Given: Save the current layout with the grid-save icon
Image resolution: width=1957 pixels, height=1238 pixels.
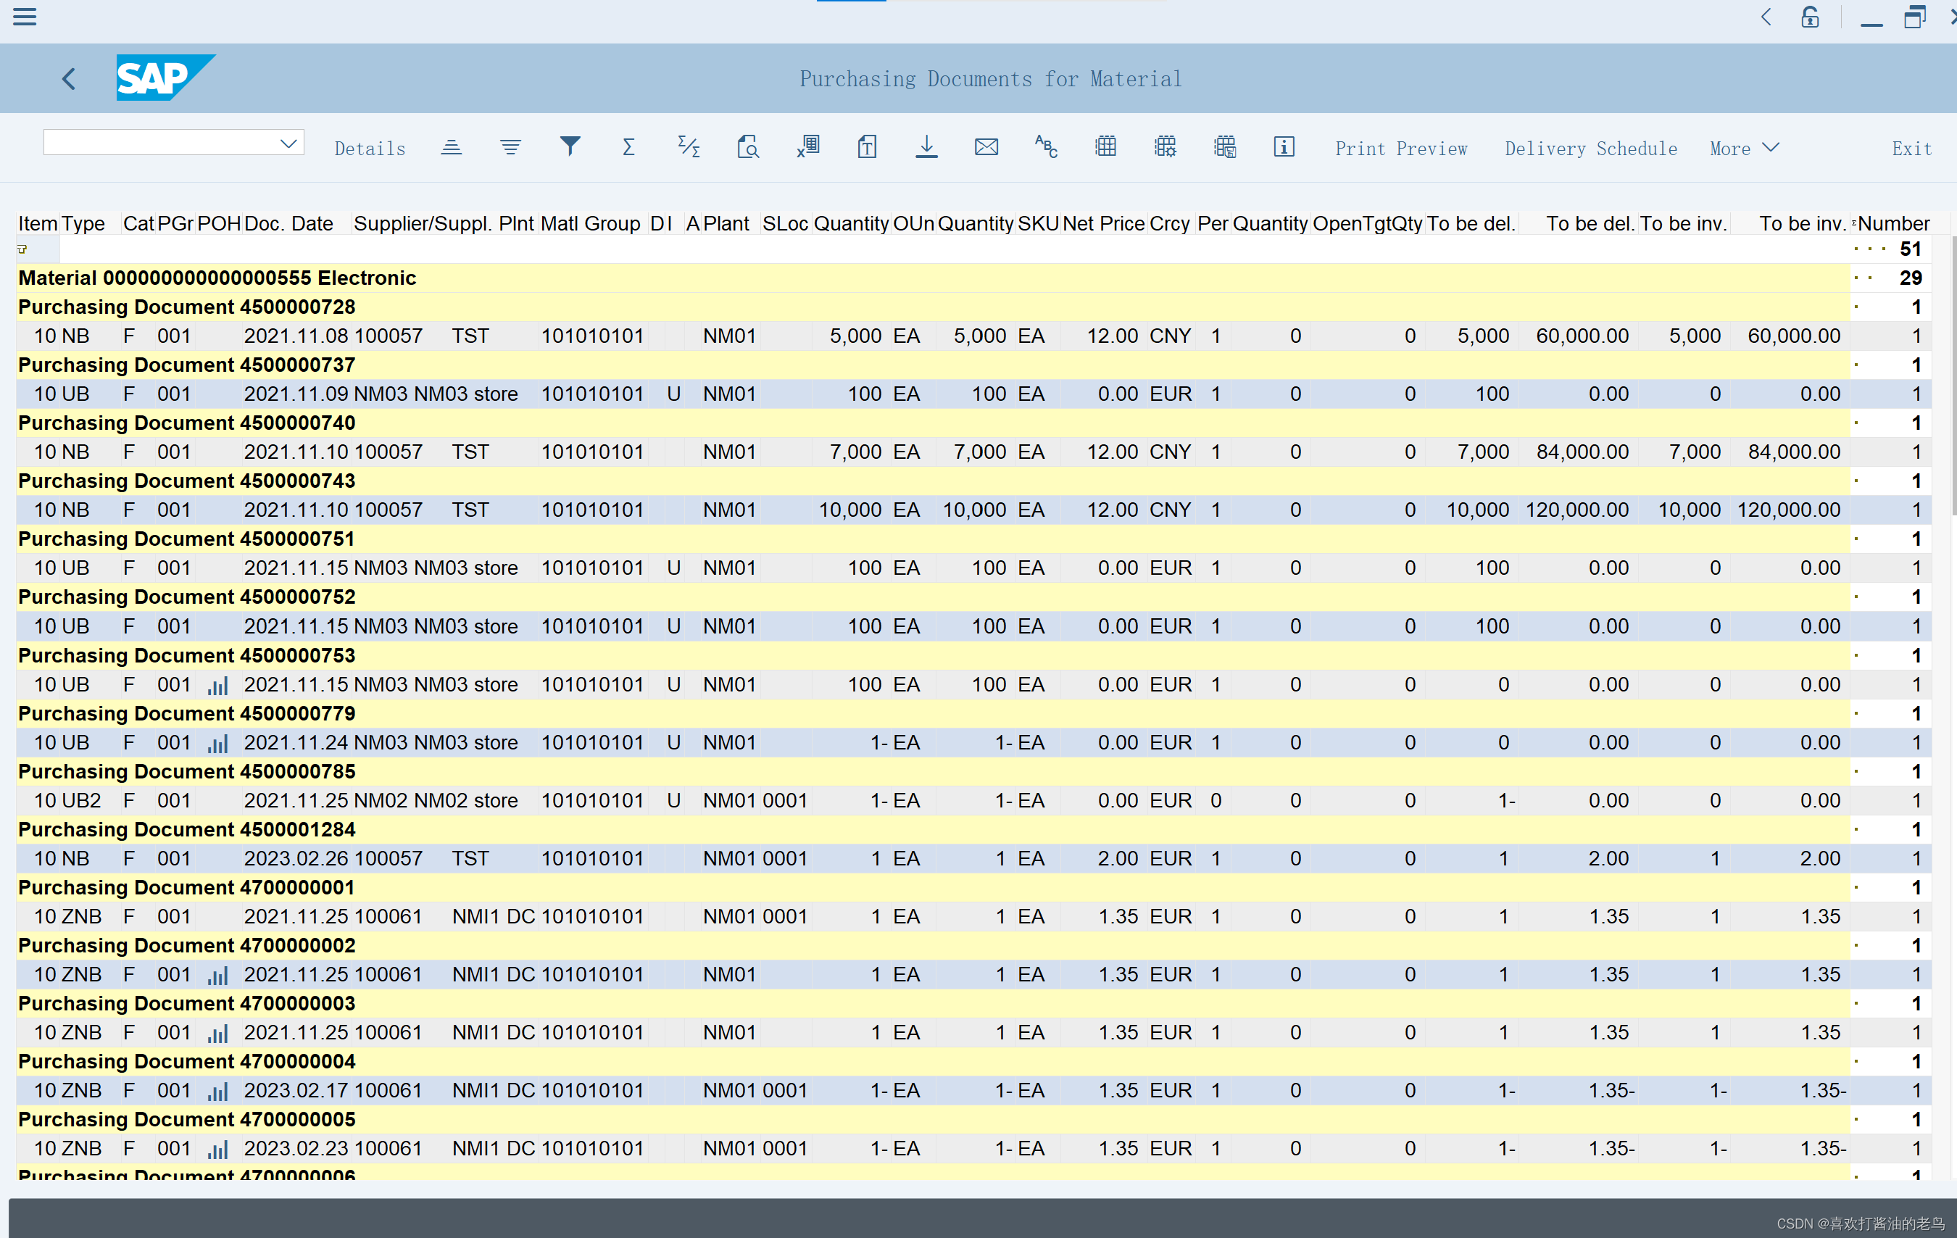Looking at the screenshot, I should [1224, 147].
